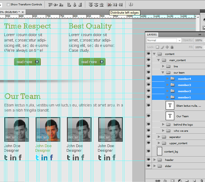Click read more button under Best Quality
This screenshot has width=205, height=182.
(92, 62)
